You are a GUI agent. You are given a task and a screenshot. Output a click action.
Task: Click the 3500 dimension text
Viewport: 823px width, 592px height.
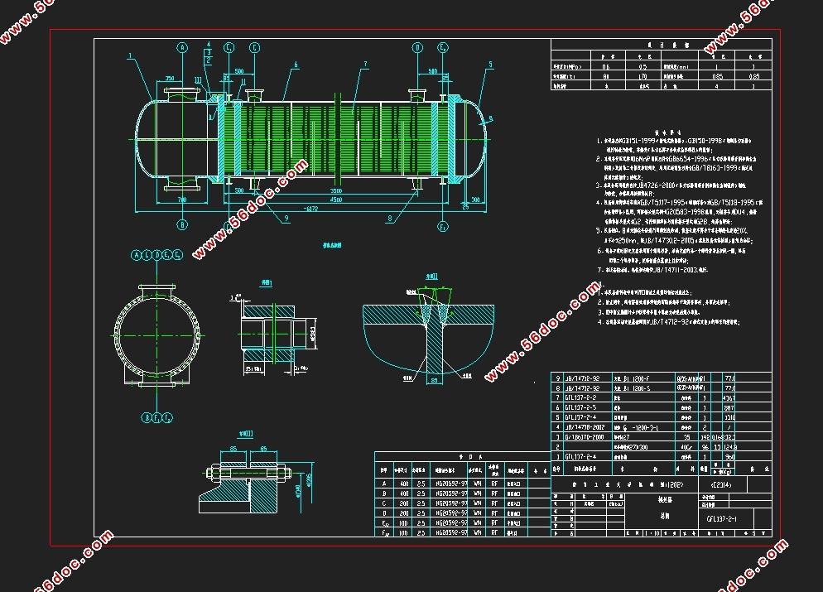pos(336,191)
